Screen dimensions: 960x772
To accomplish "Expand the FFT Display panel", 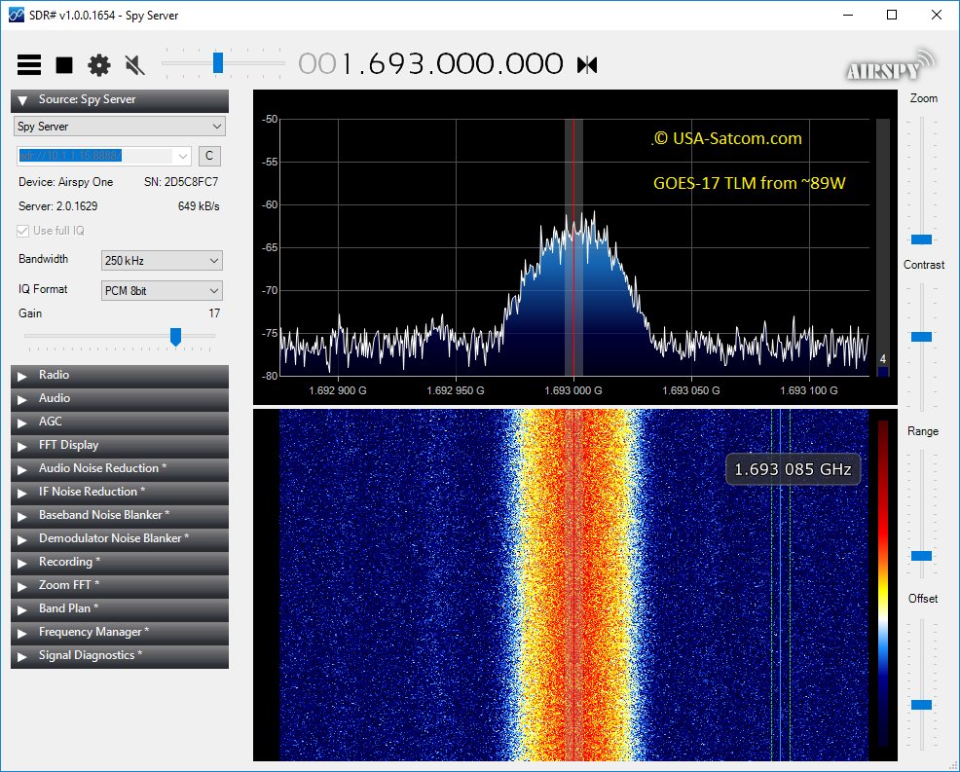I will coord(119,446).
